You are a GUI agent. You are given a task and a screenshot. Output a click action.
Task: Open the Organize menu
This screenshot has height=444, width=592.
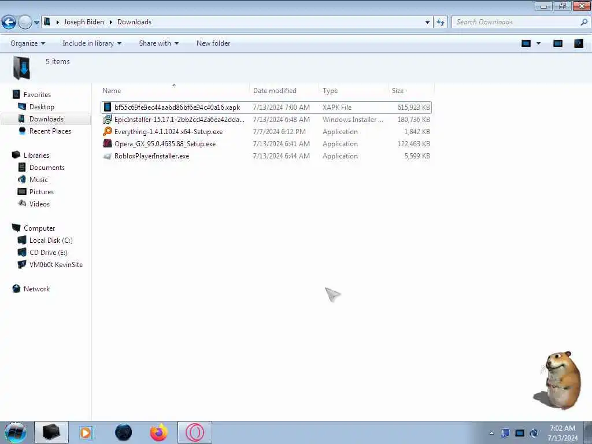(x=28, y=43)
